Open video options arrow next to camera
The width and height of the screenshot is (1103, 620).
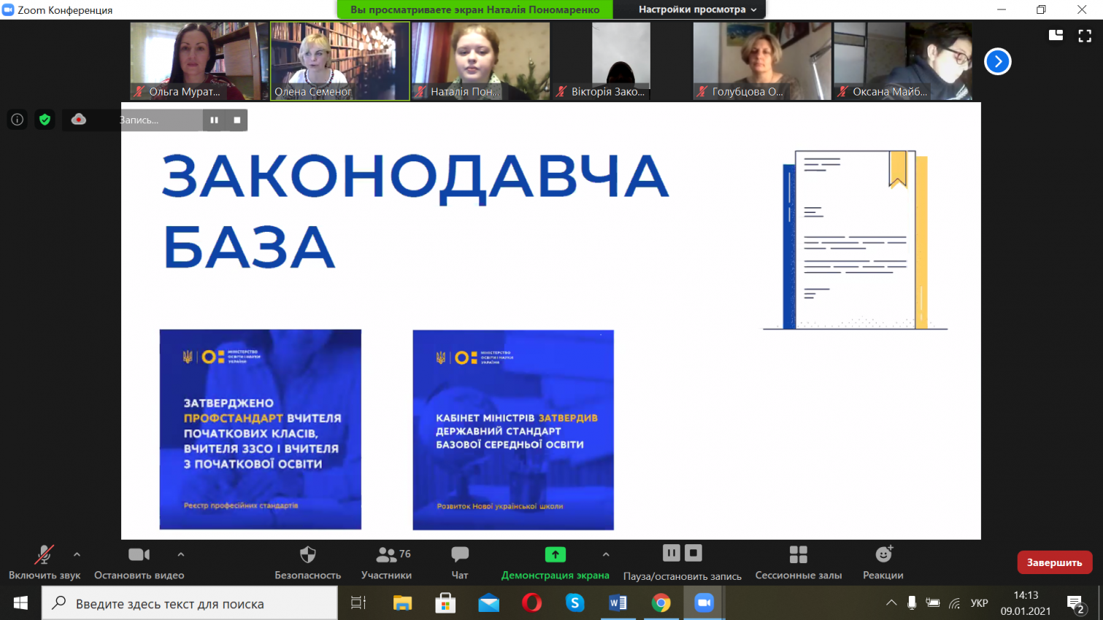point(181,555)
